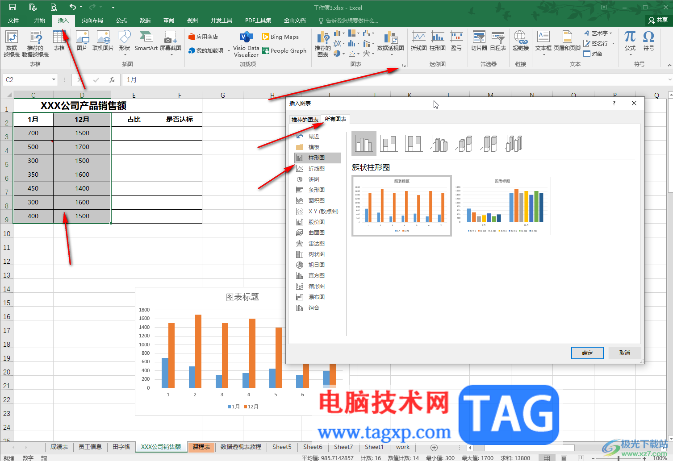Switch to Page Layout view in status bar
673x461 pixels.
tap(564, 458)
